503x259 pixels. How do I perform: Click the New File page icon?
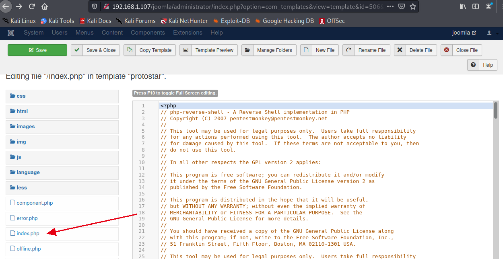306,50
